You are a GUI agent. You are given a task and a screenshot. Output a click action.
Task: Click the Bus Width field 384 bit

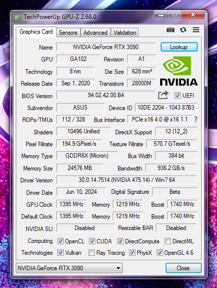pos(176,156)
